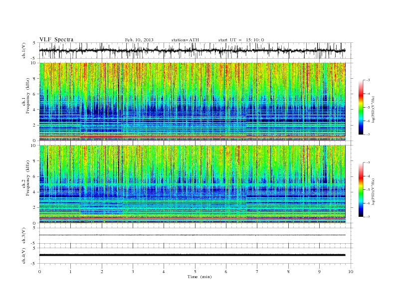395x305 pixels.
Task: Click time axis tick label "9"
Action: 319,272
